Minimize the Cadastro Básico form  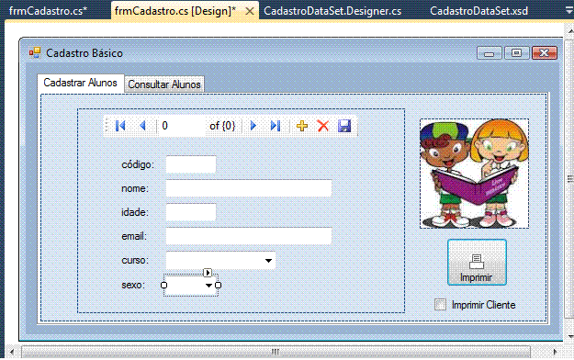pyautogui.click(x=490, y=53)
